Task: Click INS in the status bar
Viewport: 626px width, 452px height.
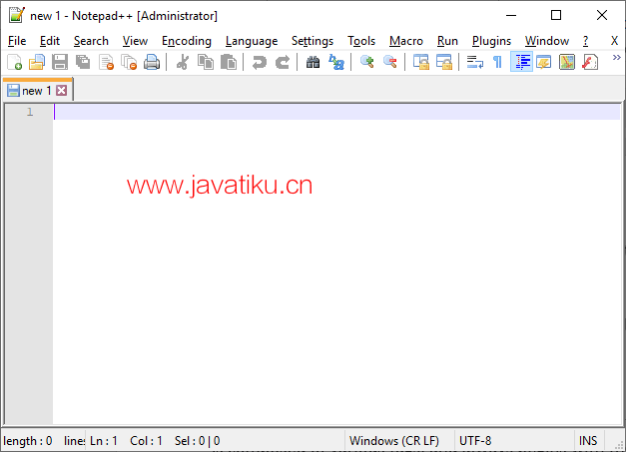Action: coord(588,441)
